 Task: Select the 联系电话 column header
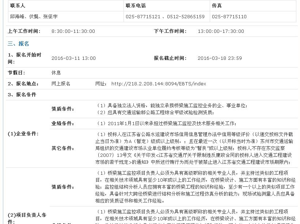pyautogui.click(x=136, y=6)
